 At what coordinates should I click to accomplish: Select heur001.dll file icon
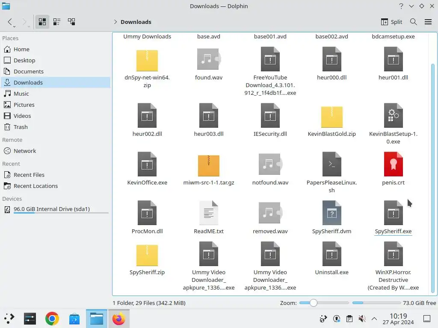393,59
